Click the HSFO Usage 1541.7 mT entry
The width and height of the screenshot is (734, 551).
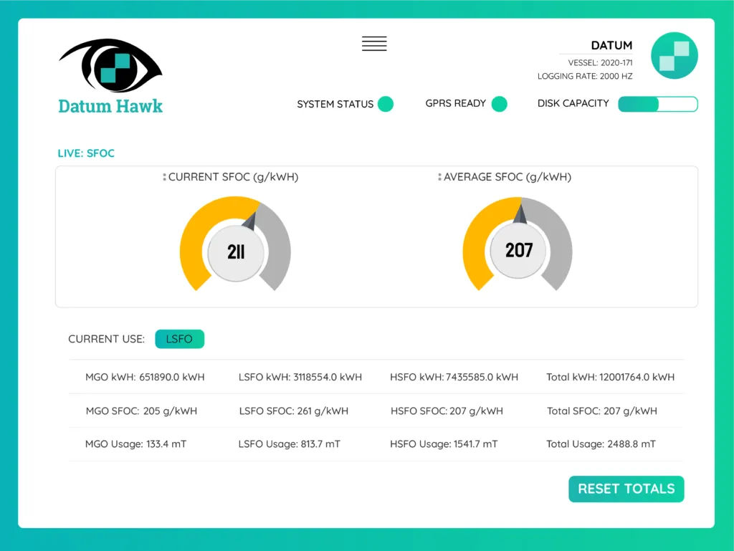pos(444,444)
